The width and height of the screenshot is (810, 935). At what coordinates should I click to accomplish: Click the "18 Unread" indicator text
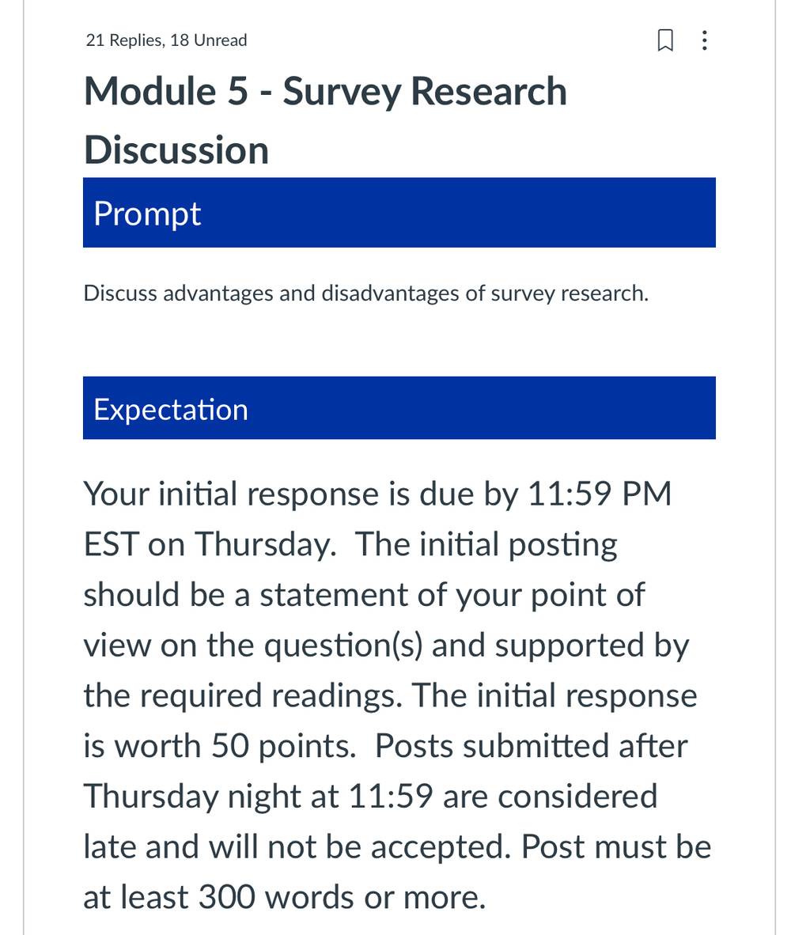pyautogui.click(x=208, y=40)
